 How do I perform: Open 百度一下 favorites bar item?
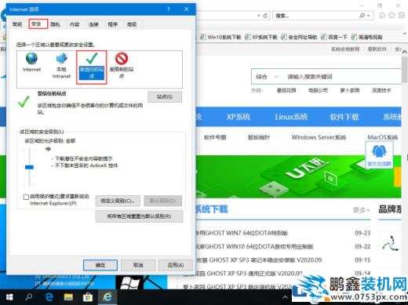tap(334, 37)
